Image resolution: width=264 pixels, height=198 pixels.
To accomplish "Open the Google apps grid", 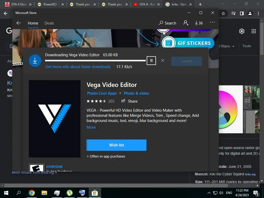I will click(254, 31).
